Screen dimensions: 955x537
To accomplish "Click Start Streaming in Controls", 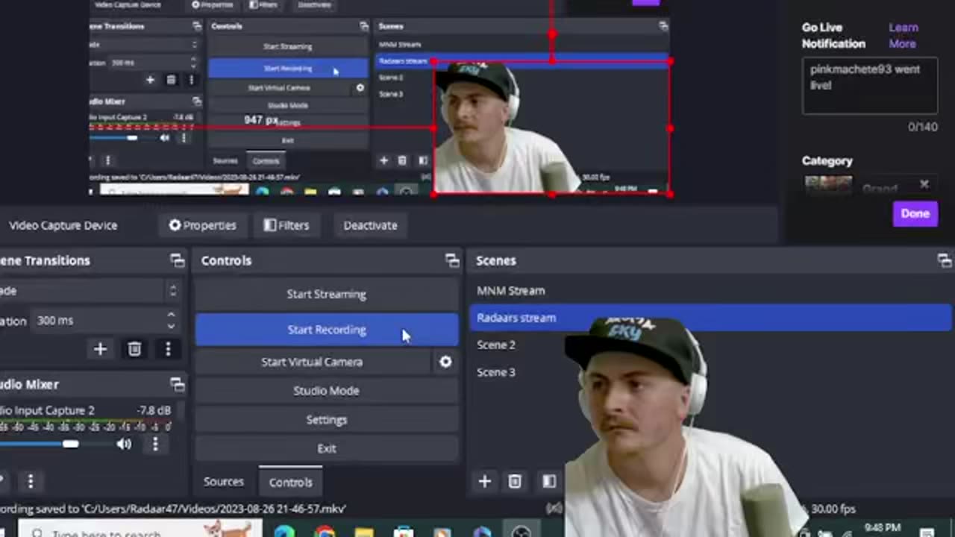I will [327, 294].
